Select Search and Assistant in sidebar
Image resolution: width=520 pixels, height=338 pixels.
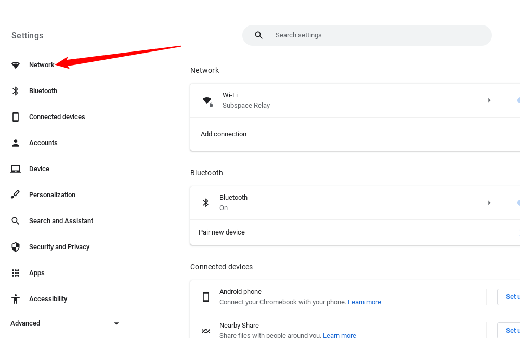(15, 220)
